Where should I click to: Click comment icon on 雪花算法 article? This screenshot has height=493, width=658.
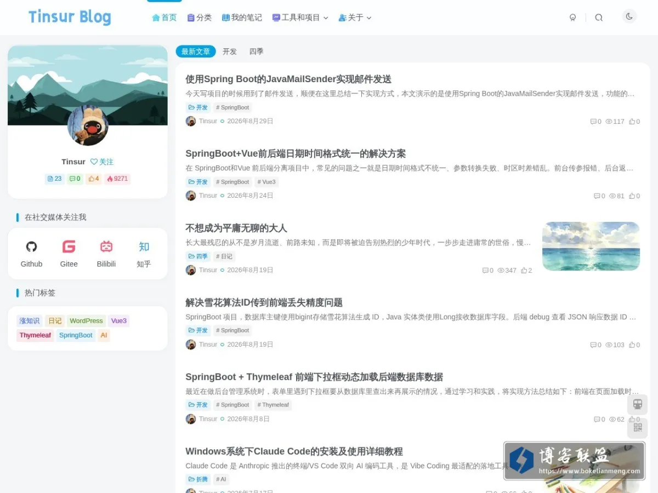tap(593, 345)
